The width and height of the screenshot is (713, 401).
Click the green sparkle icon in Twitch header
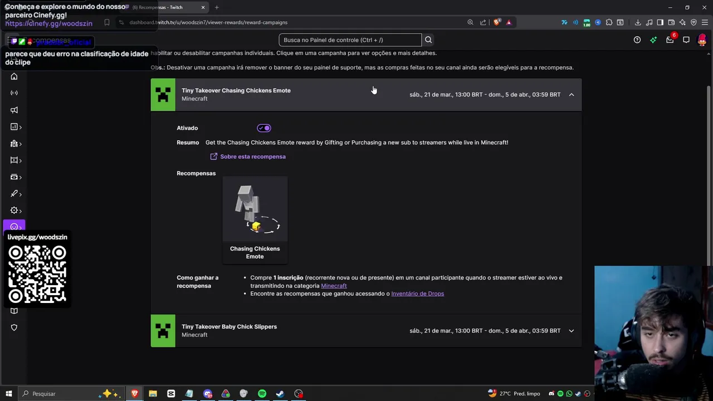[653, 40]
